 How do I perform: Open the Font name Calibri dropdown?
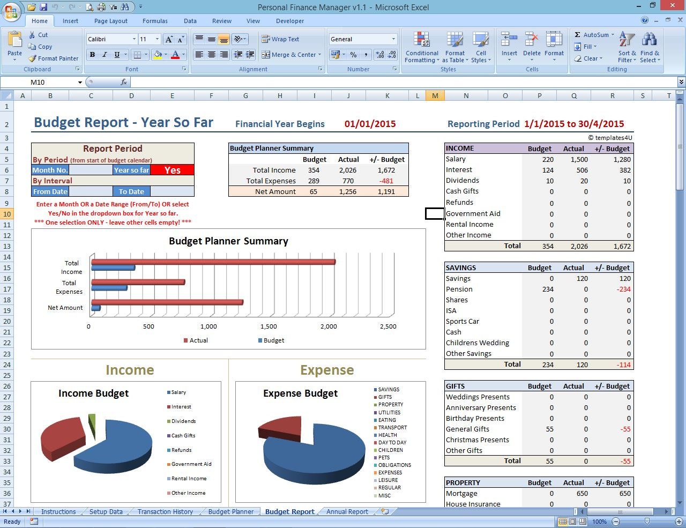pyautogui.click(x=134, y=39)
